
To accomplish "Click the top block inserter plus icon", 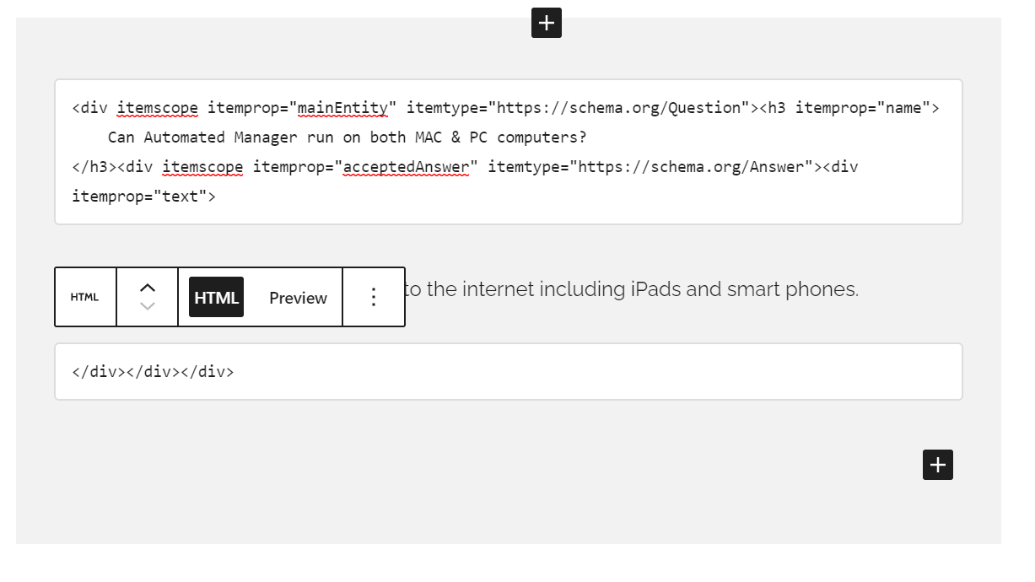I will pyautogui.click(x=547, y=23).
